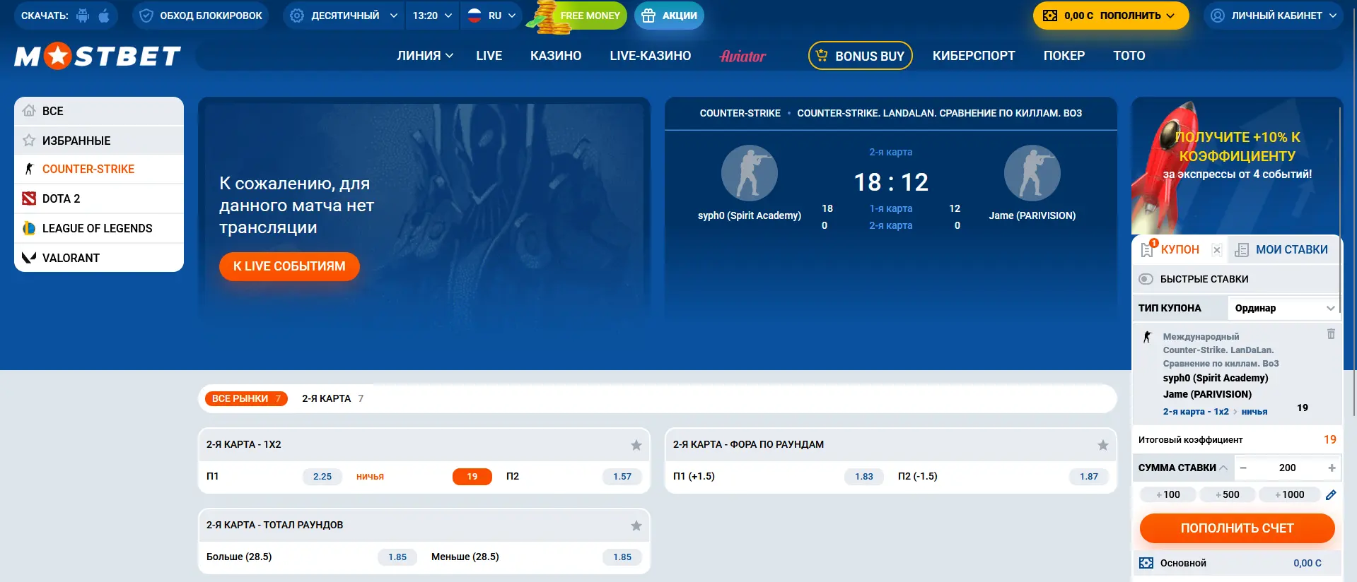Select Все рынки tab

[x=246, y=398]
